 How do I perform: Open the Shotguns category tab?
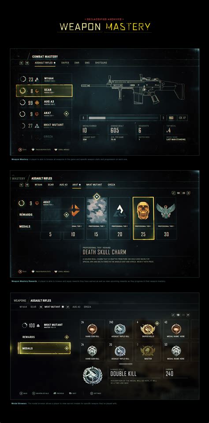(101, 63)
